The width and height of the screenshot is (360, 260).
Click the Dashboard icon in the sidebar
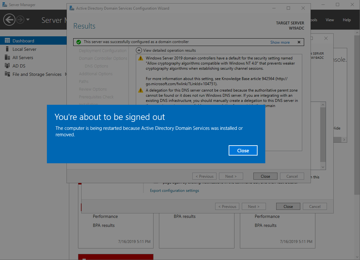(x=7, y=40)
